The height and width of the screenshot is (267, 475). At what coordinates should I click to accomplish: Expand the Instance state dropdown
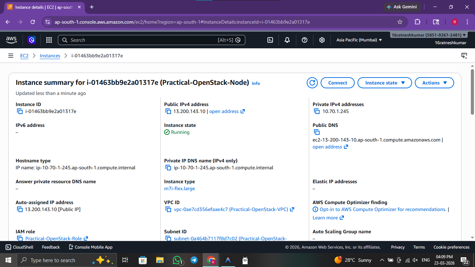coord(385,83)
